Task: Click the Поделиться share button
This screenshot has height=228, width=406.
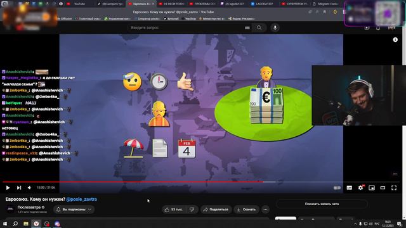Action: 216,210
